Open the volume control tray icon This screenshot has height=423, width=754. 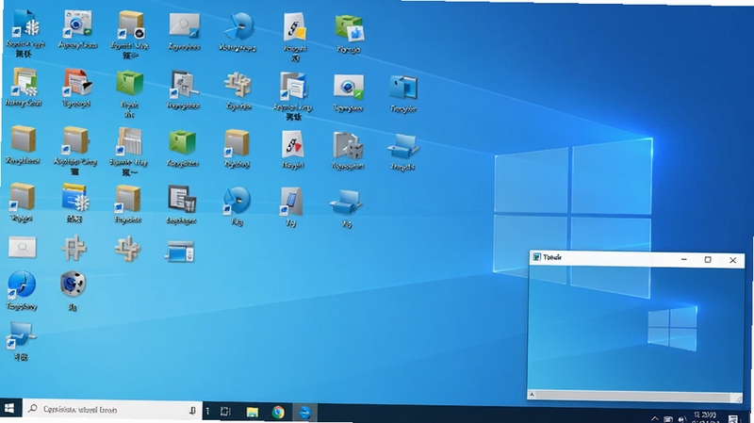[681, 419]
